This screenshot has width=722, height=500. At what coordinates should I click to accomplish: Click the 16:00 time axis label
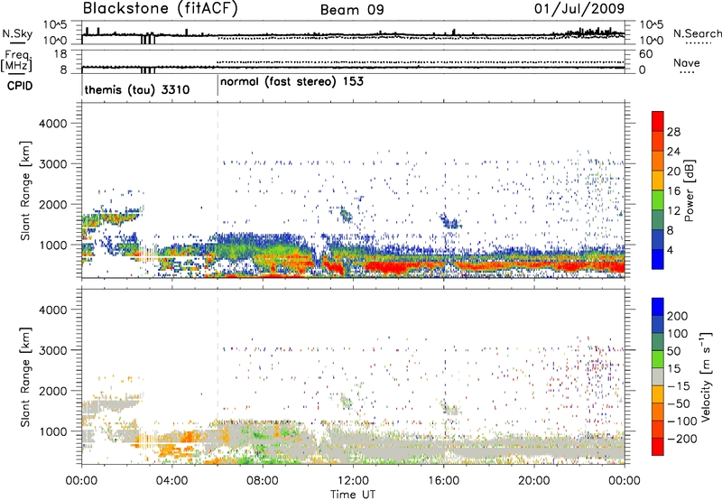(443, 481)
